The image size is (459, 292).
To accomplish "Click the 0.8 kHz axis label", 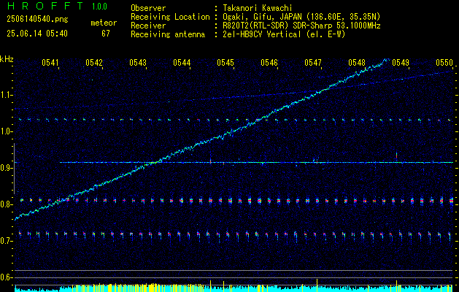I will 5,204.
